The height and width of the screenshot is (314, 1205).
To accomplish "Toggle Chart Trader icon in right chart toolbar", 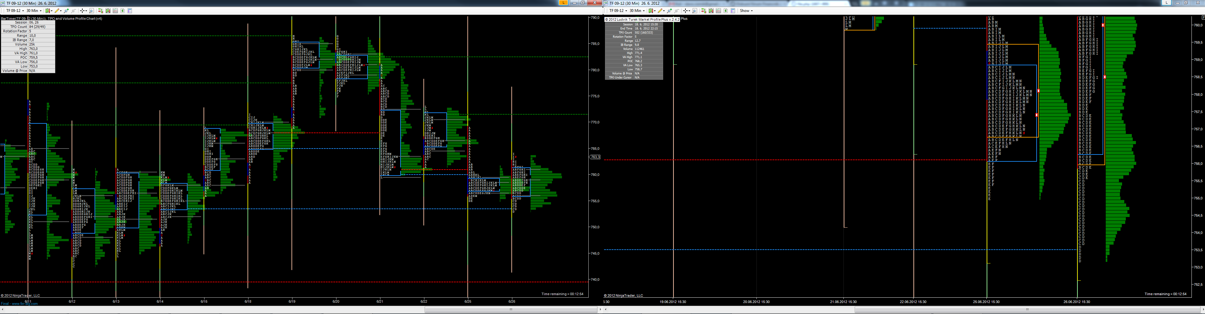I will [x=704, y=11].
